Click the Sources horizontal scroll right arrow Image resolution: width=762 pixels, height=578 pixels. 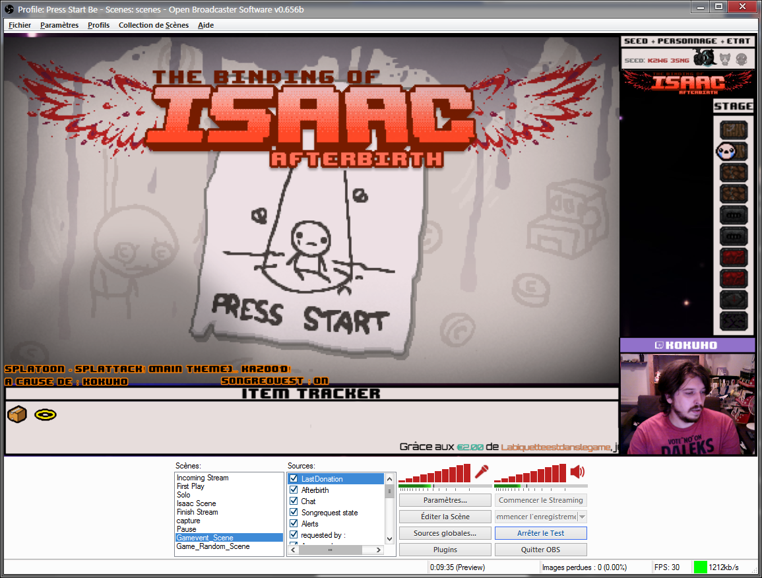(x=379, y=550)
